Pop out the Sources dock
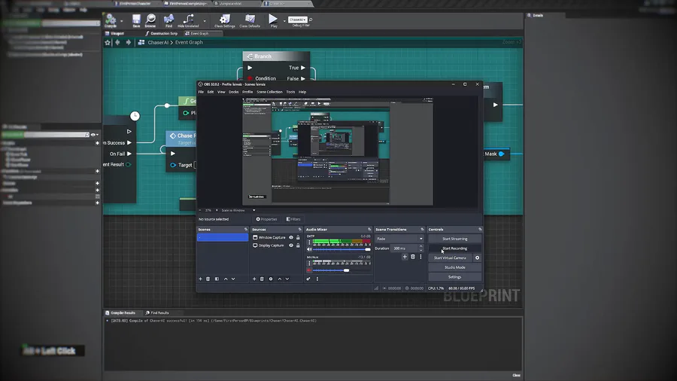This screenshot has width=677, height=381. pos(299,230)
